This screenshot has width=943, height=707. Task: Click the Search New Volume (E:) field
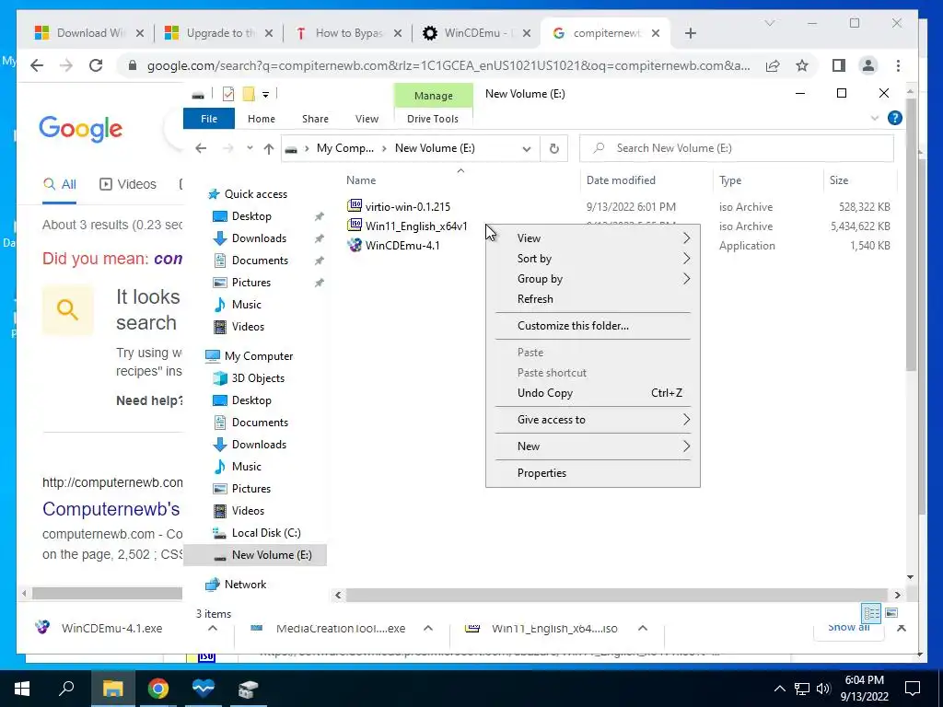(x=736, y=148)
